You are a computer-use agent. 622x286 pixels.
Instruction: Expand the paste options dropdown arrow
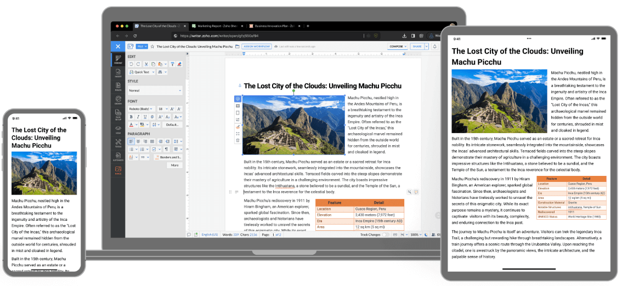[x=166, y=64]
